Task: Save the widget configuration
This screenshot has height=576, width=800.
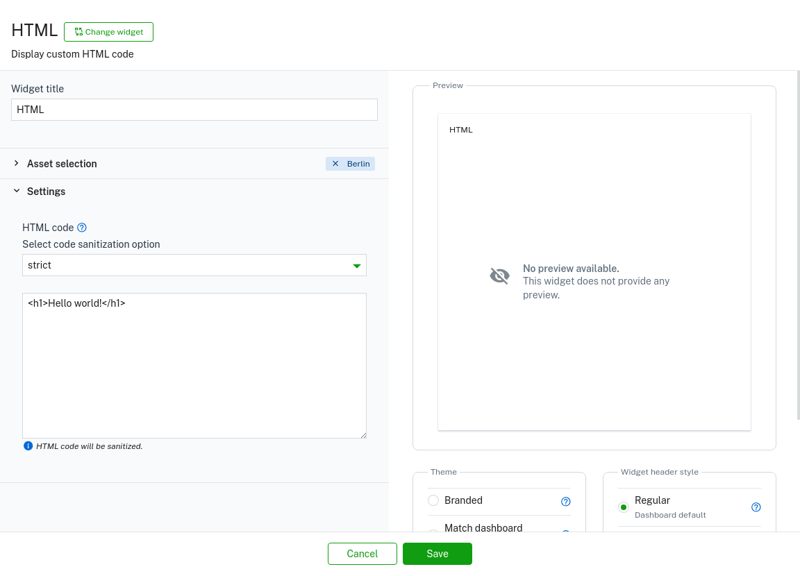Action: coord(437,554)
